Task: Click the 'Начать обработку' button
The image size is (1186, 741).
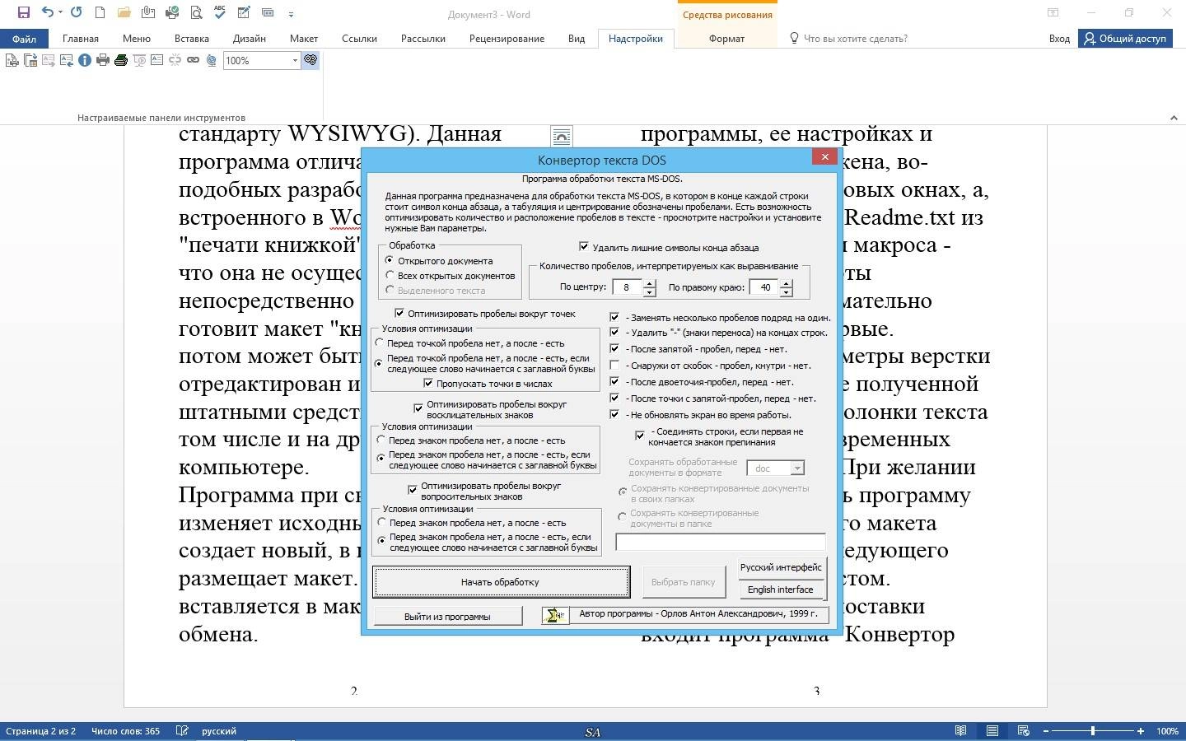Action: 501,582
